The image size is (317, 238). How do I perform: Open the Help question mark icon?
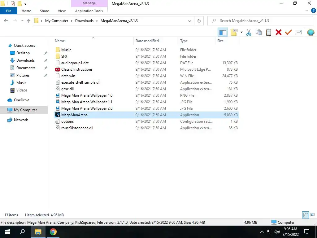313,11
